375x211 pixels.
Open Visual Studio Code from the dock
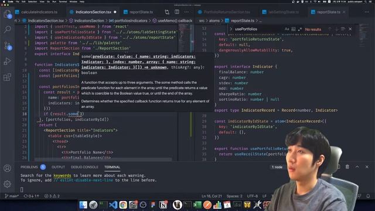(113, 205)
